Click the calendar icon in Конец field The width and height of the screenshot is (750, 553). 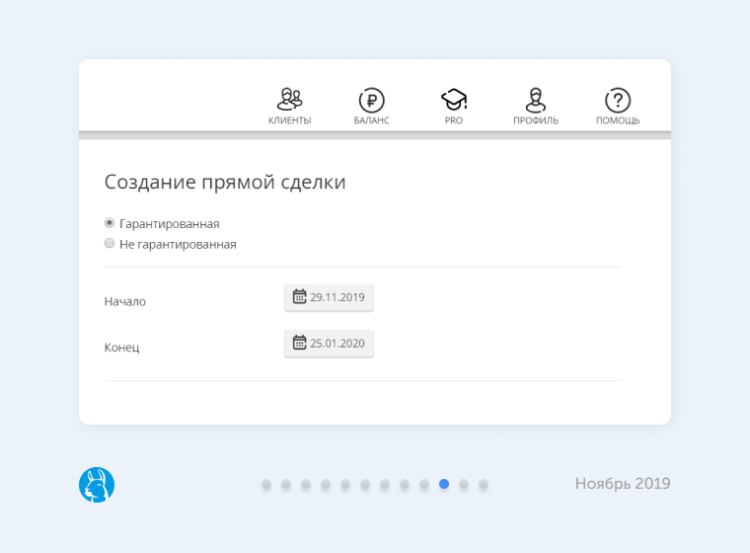coord(299,343)
